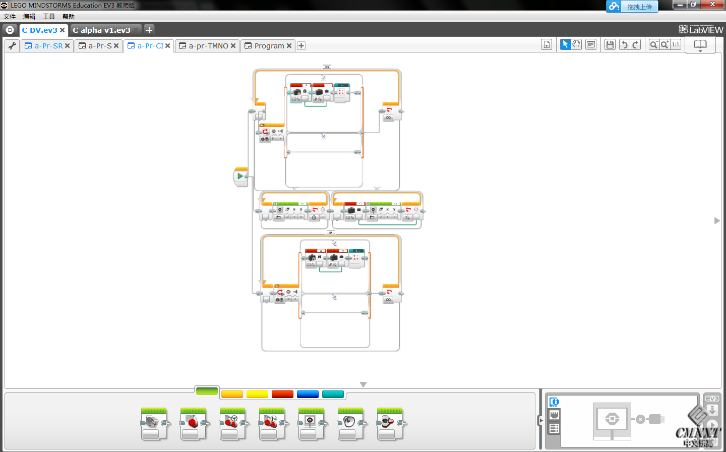The image size is (726, 452).
Task: Switch to the C DV.ev3 project tab
Action: [39, 30]
